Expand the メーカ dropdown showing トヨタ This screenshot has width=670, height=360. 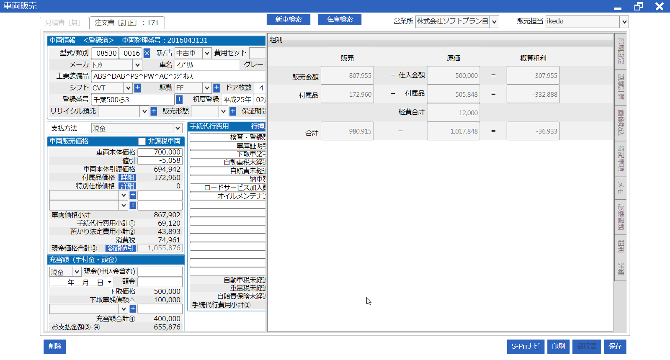(137, 65)
